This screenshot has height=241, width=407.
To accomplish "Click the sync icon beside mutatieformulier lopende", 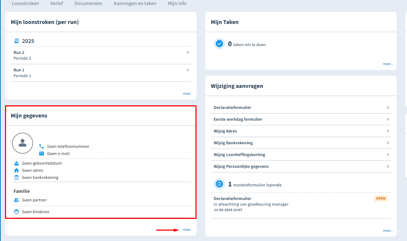I will tap(219, 184).
